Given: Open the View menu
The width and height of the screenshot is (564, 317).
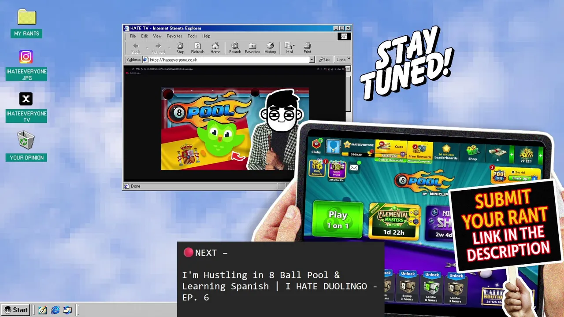Looking at the screenshot, I should tap(157, 36).
